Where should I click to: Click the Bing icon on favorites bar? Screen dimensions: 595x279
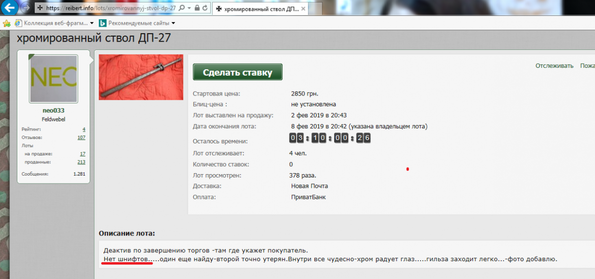(103, 23)
